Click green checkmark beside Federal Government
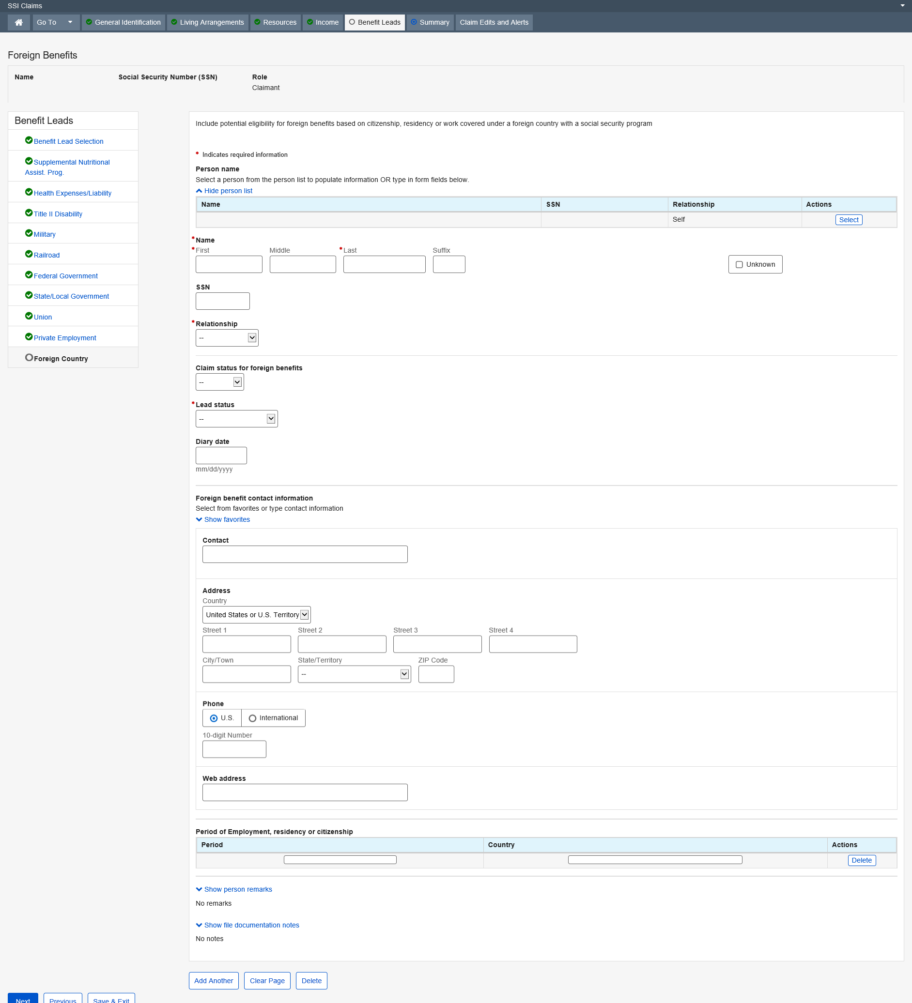The width and height of the screenshot is (912, 1003). 29,275
